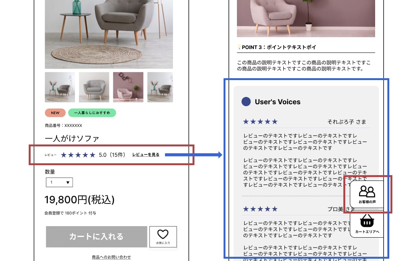
Task: Open the quantity dropdown showing 1
Action: [x=59, y=182]
